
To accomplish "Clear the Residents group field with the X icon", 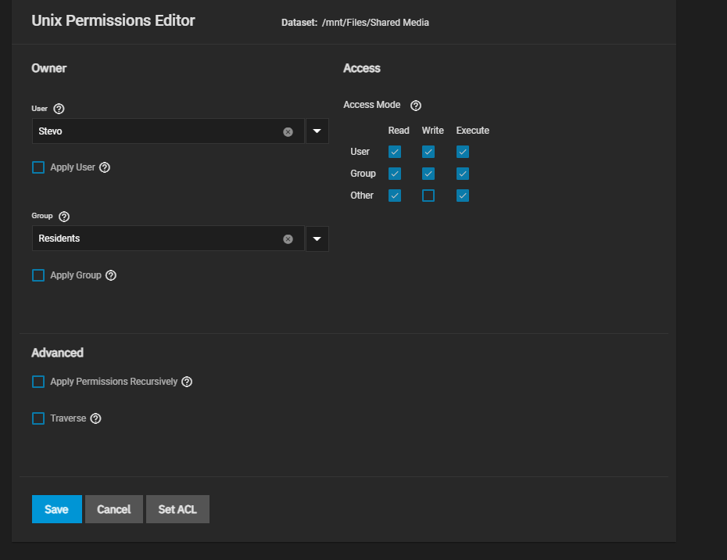I will point(288,239).
